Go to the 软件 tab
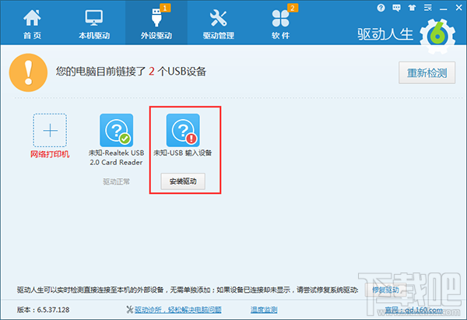467x320 pixels. pos(280,24)
